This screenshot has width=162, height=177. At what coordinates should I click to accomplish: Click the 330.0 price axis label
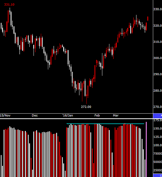158,9
